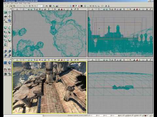This screenshot has height=117, width=157.
Task: Open the Edit menu
Action: [8, 3]
